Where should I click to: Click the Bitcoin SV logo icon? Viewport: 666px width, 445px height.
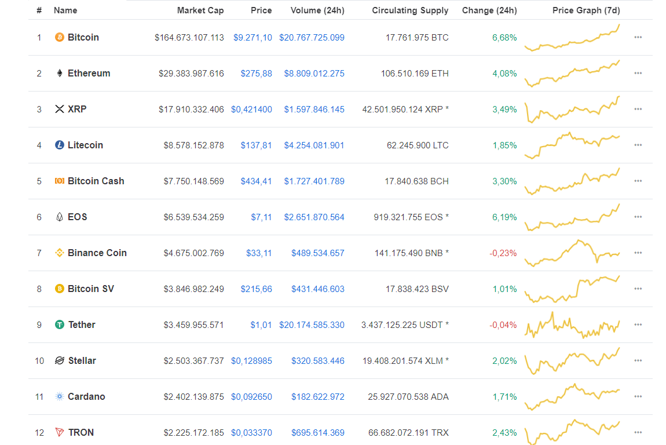tap(60, 289)
